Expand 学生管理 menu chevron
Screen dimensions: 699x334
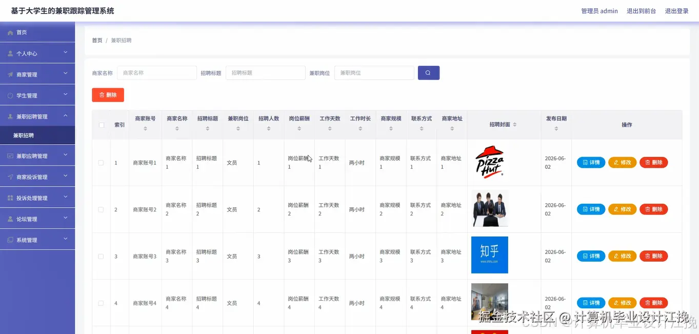click(x=66, y=94)
